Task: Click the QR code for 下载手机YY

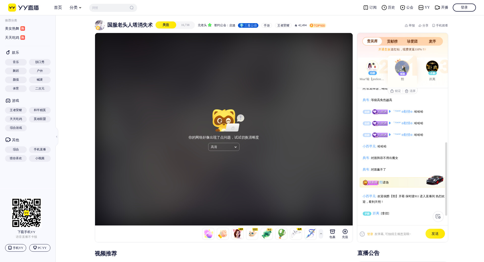Action: click(26, 213)
